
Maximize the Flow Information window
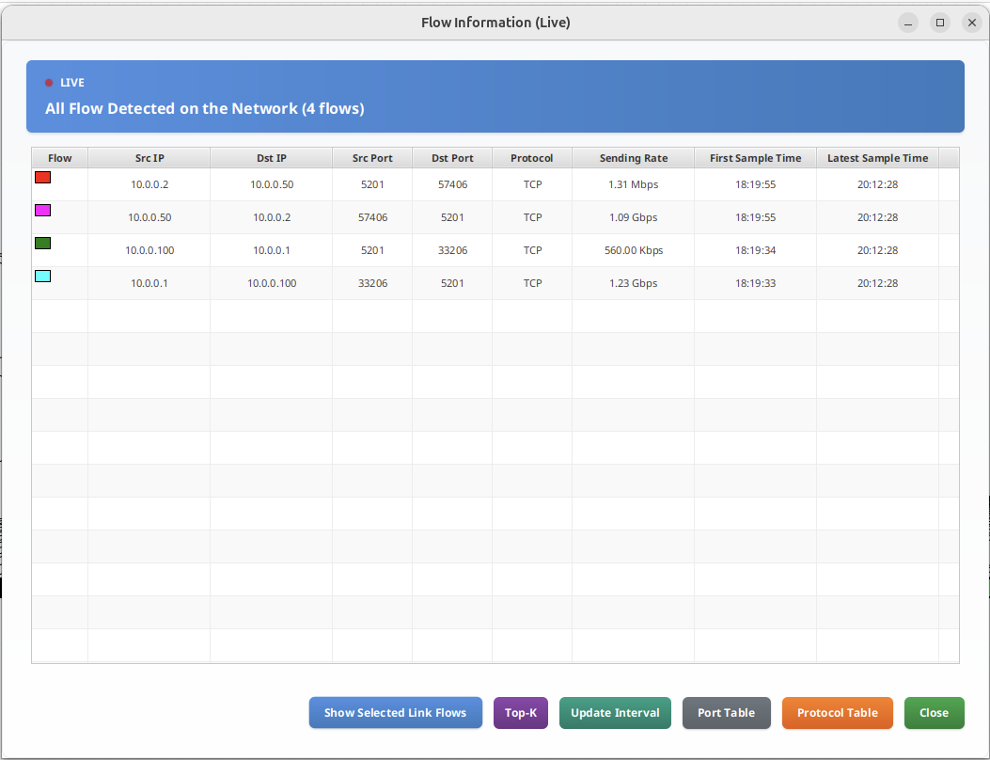coord(939,23)
